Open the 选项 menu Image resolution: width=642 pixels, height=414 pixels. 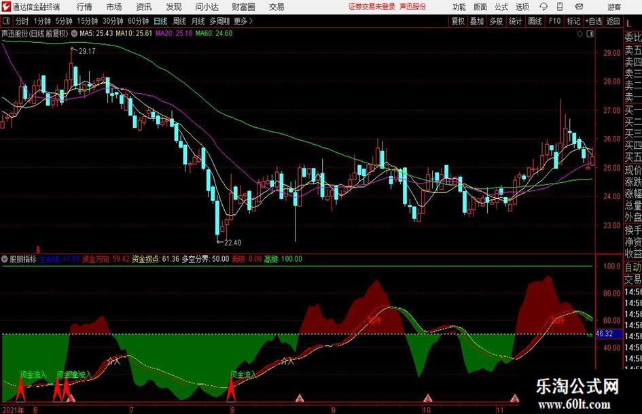click(x=522, y=7)
